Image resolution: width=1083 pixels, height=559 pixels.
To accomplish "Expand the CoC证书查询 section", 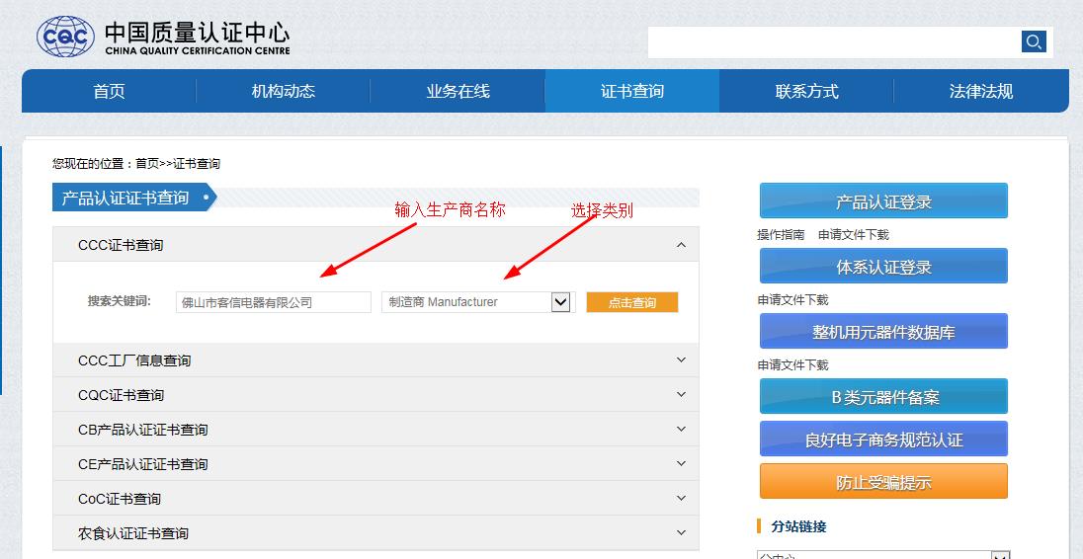I will (x=375, y=499).
